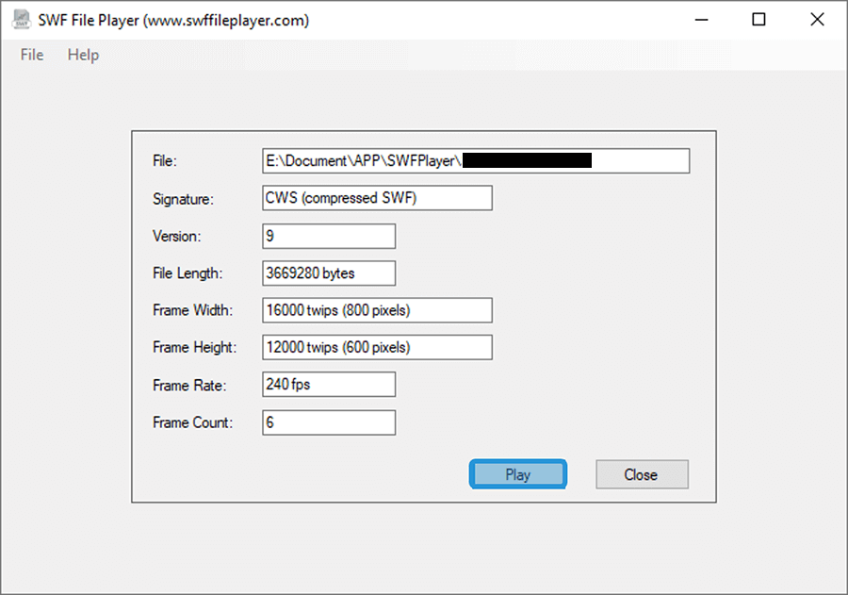
Task: Click the Frame Height field 12000 twips
Action: tap(377, 347)
